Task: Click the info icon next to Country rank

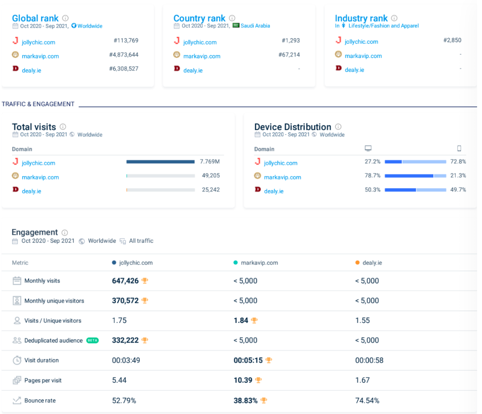Action: pyautogui.click(x=232, y=18)
